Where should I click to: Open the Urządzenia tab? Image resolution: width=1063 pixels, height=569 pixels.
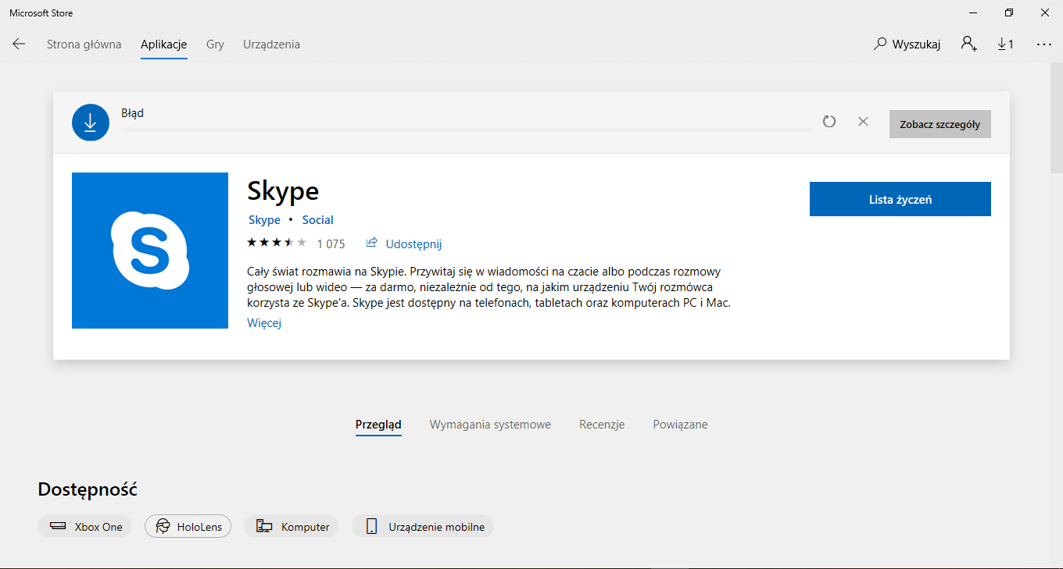click(x=271, y=44)
